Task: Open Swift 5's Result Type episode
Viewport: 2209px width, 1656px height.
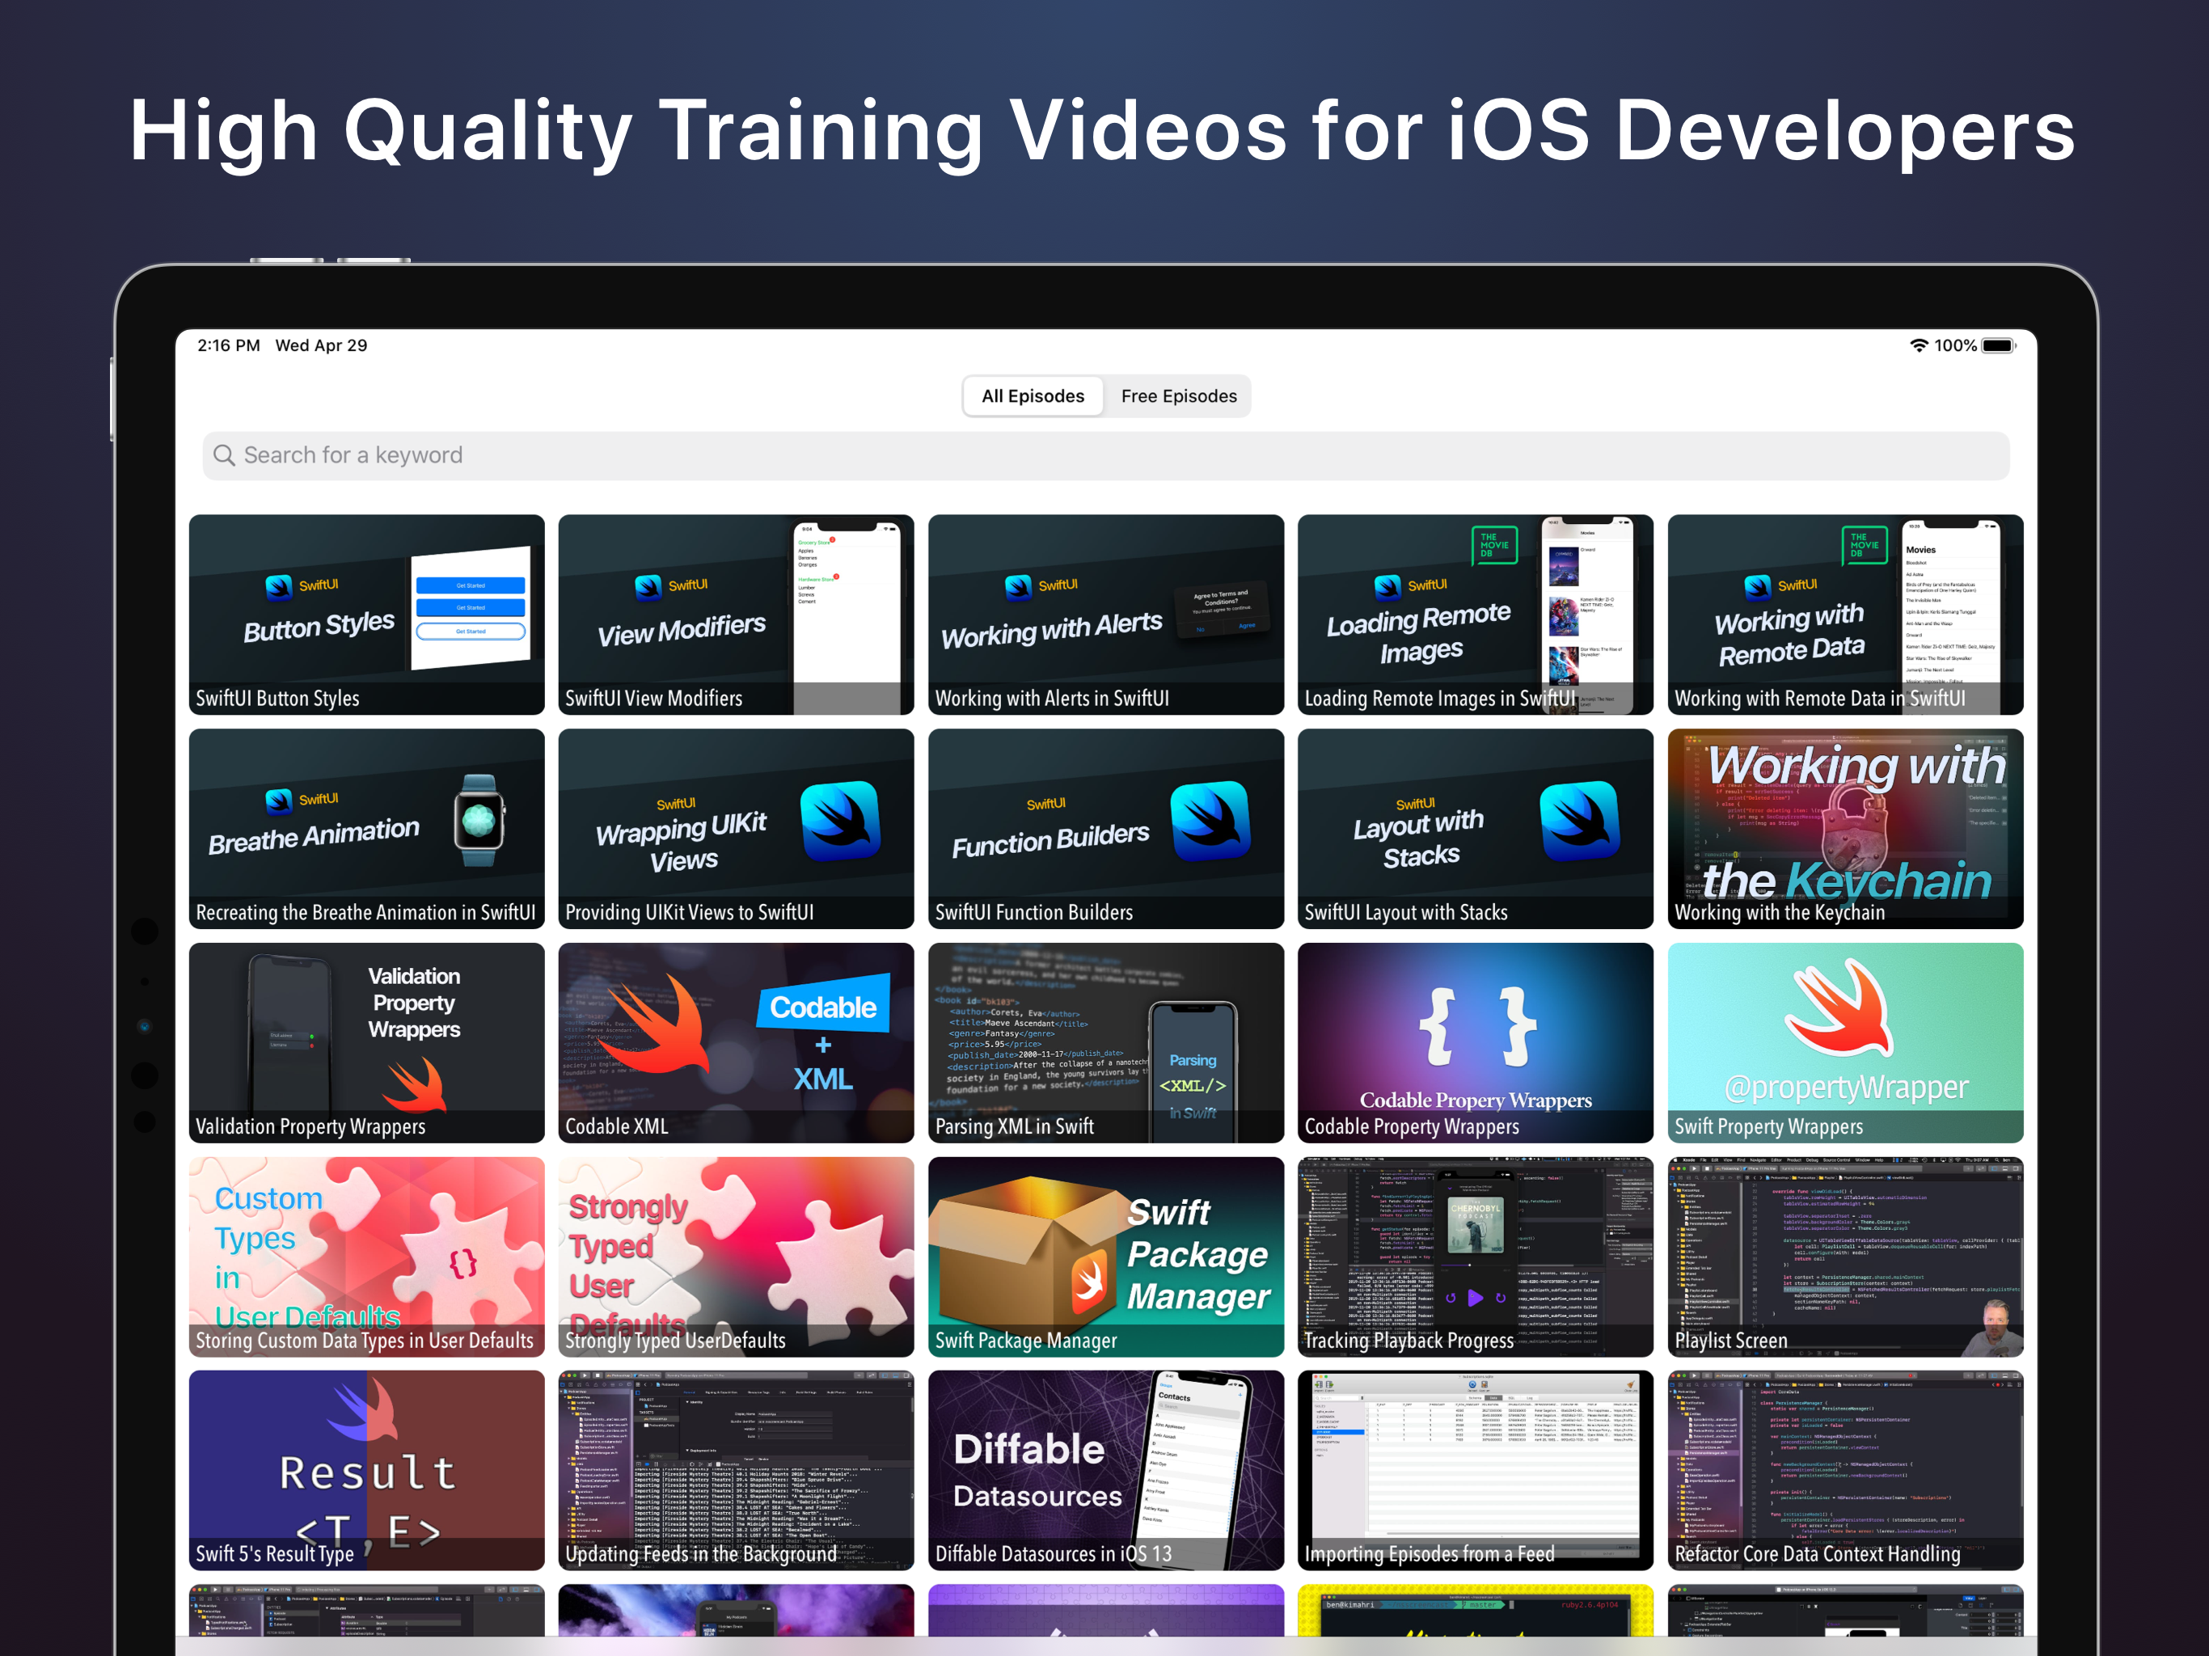Action: (x=366, y=1470)
